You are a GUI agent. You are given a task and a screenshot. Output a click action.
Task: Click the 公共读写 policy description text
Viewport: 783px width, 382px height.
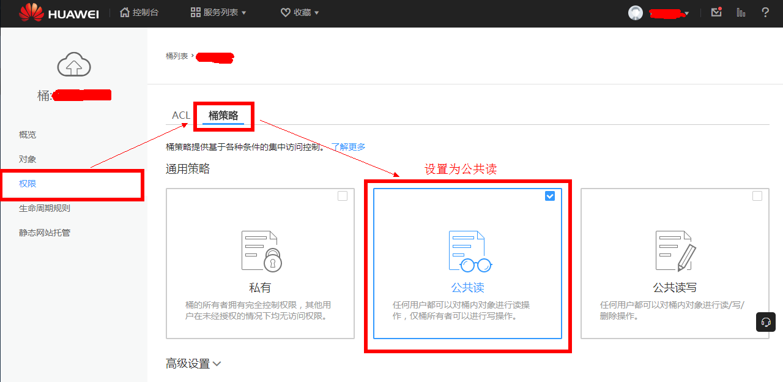click(x=672, y=310)
